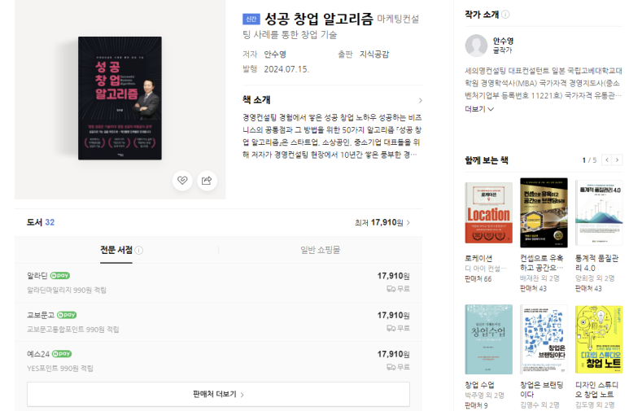Click info icon beside 전문 서점
Image resolution: width=629 pixels, height=411 pixels.
pyautogui.click(x=139, y=251)
